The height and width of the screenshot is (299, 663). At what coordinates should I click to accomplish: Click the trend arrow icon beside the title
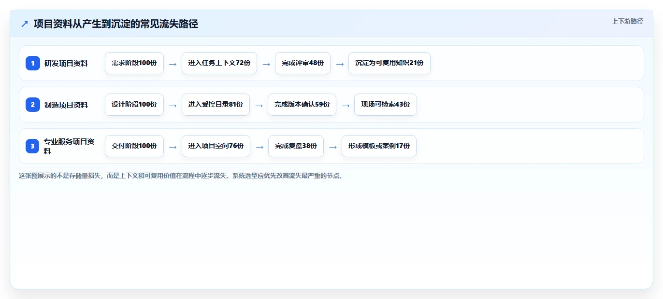[x=25, y=24]
